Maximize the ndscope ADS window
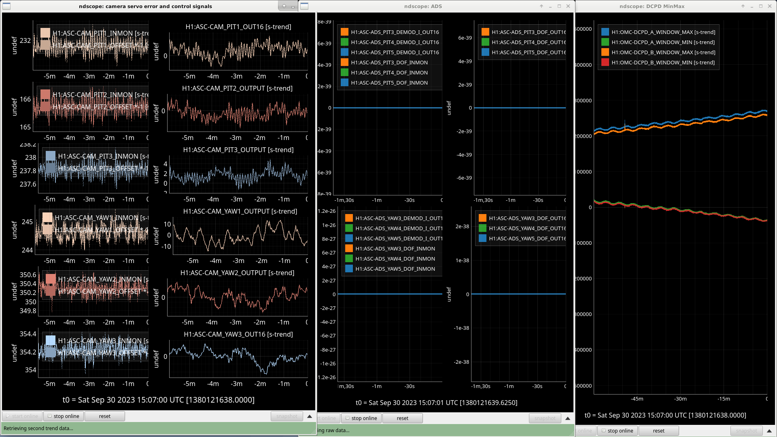This screenshot has width=777, height=437. 559,6
